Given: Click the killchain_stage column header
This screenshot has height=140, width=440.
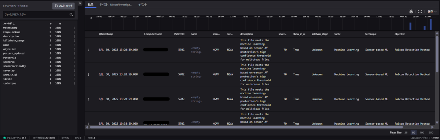Looking at the screenshot, I should [320, 34].
